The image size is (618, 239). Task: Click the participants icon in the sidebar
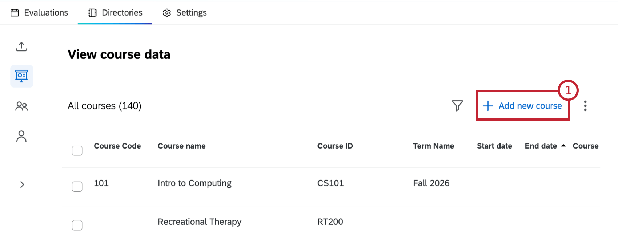point(21,106)
